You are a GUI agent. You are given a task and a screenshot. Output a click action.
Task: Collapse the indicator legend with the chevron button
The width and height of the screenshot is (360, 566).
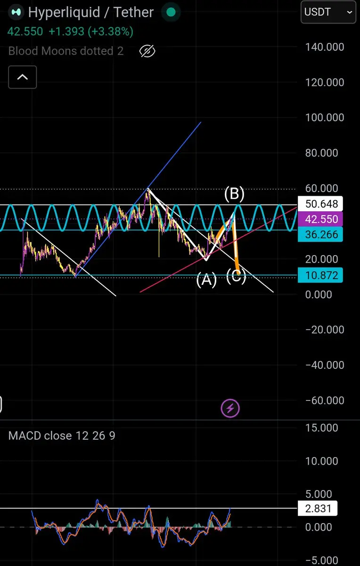pos(23,77)
